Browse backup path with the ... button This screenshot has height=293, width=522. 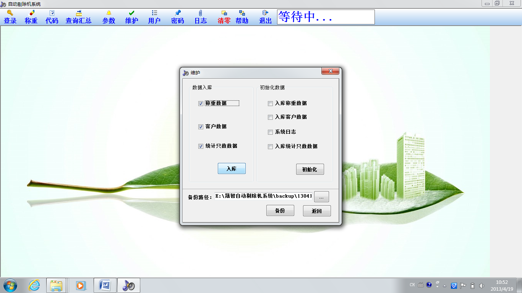[321, 197]
